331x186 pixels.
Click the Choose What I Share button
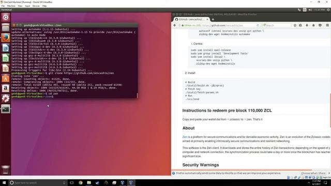(313, 173)
